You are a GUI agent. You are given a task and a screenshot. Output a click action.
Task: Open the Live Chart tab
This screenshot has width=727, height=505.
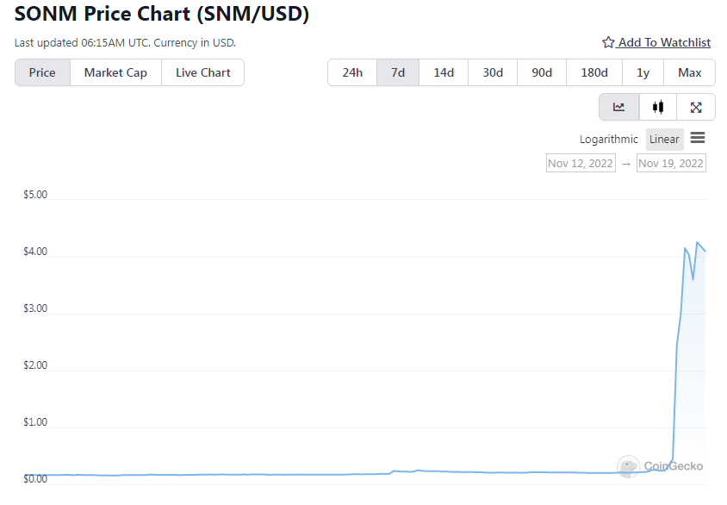202,72
